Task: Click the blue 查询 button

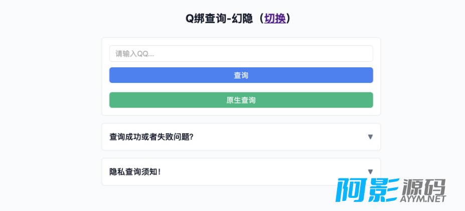Action: coord(241,75)
